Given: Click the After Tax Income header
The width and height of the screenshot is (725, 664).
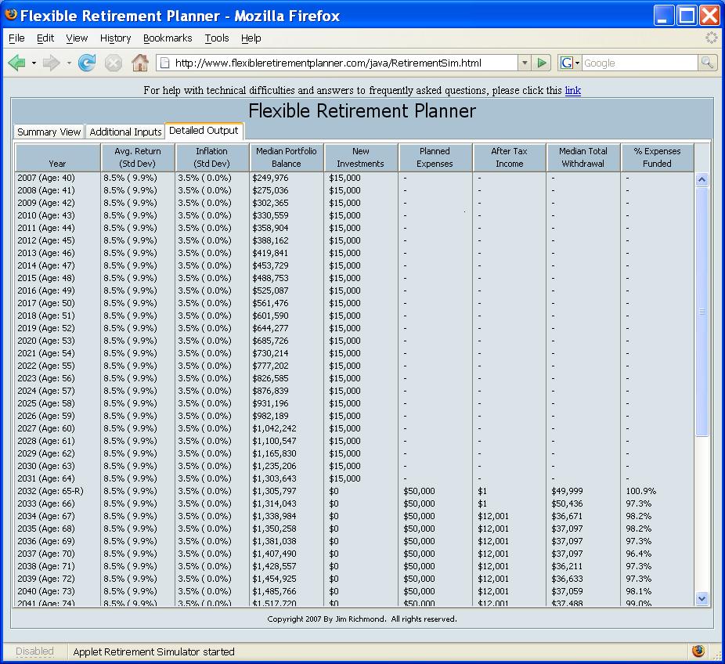Looking at the screenshot, I should (509, 157).
